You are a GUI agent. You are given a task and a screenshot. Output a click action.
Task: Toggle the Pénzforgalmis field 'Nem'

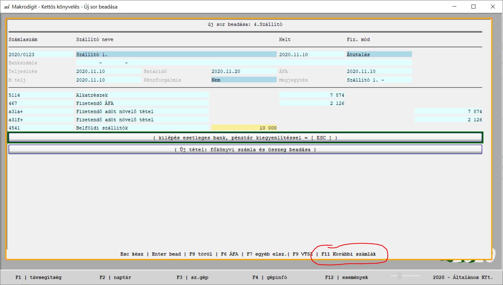click(x=244, y=80)
